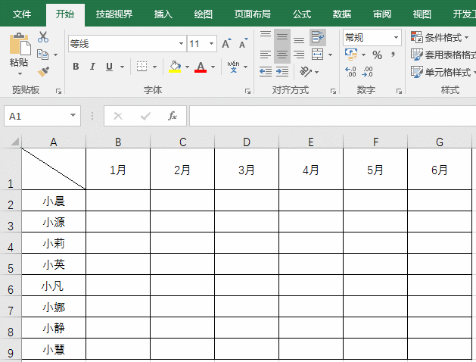The width and height of the screenshot is (476, 362).
Task: Click inside the formula bar field
Action: click(x=332, y=116)
